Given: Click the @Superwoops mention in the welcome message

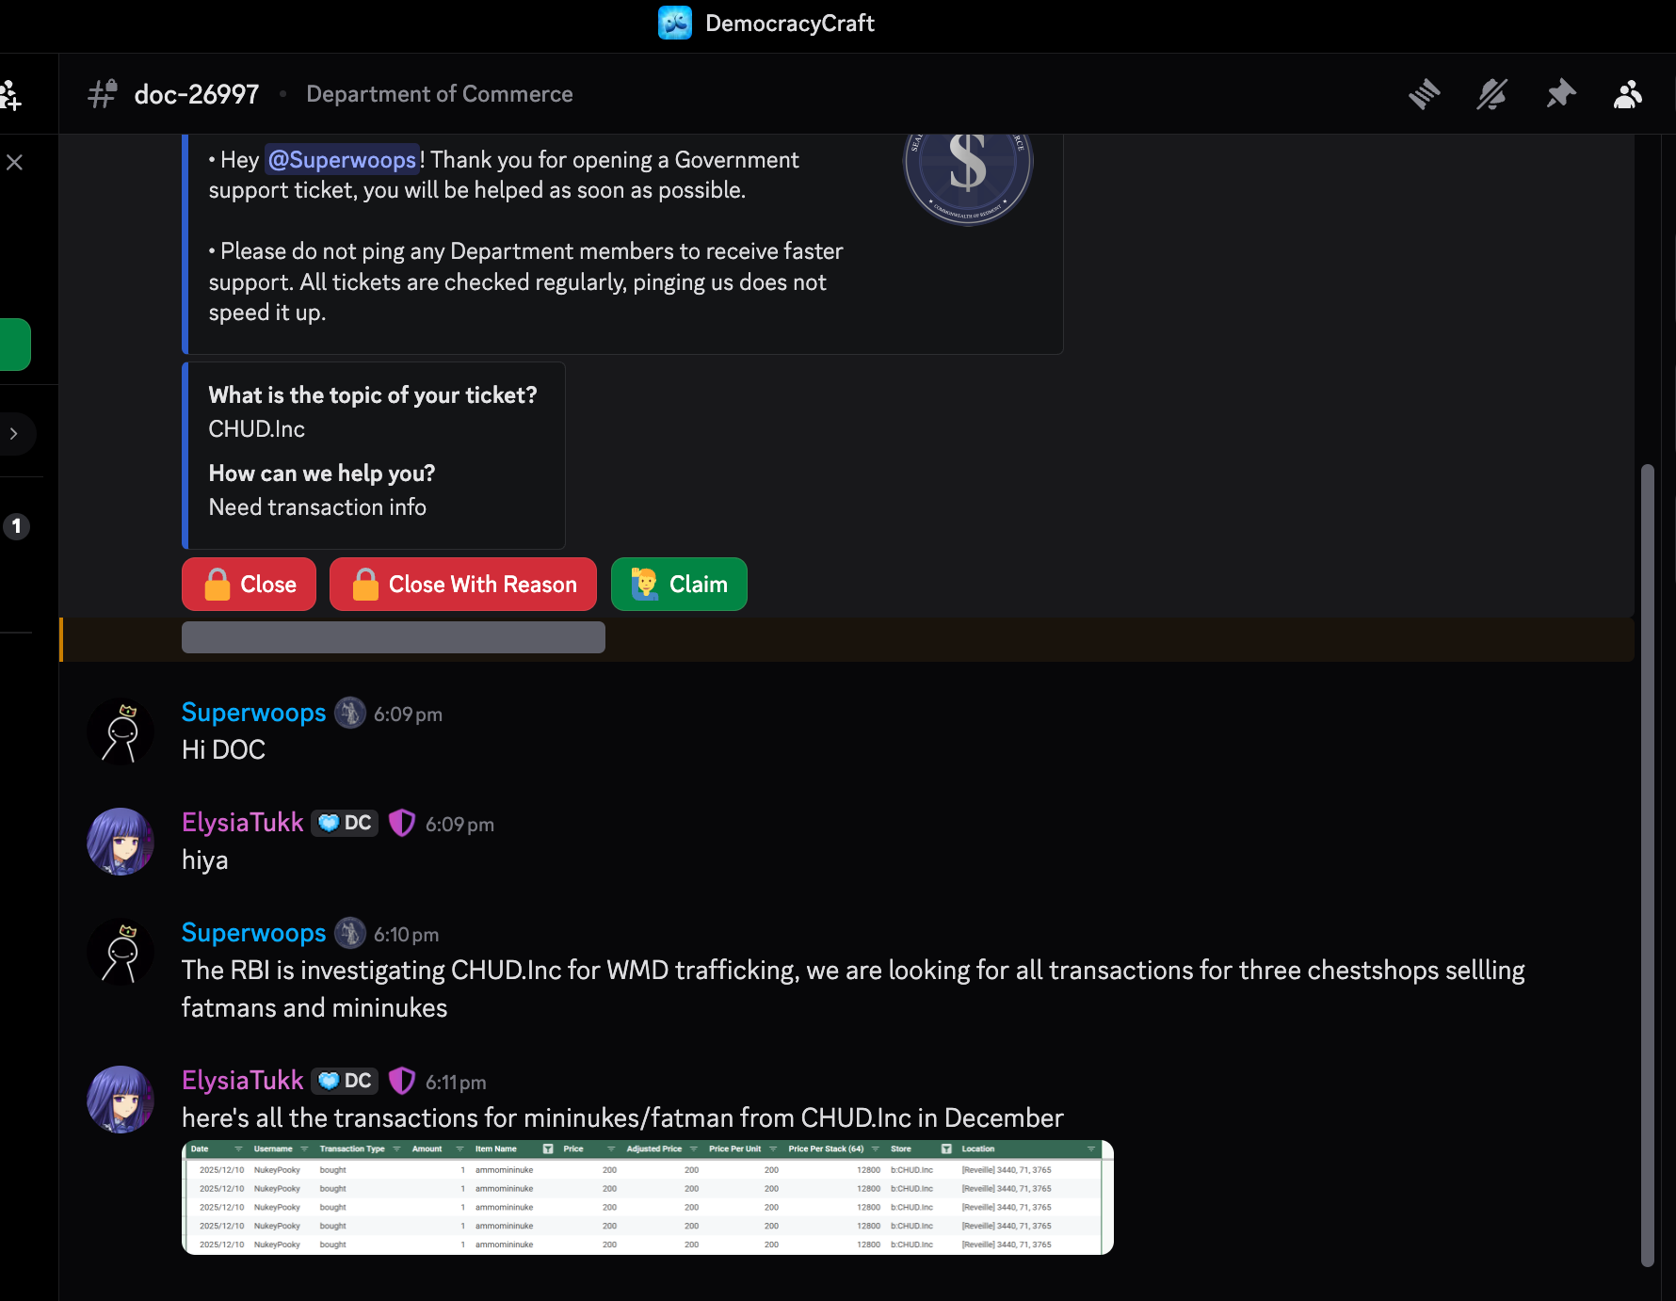Looking at the screenshot, I should [343, 160].
